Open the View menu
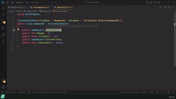 pyautogui.click(x=27, y=2)
